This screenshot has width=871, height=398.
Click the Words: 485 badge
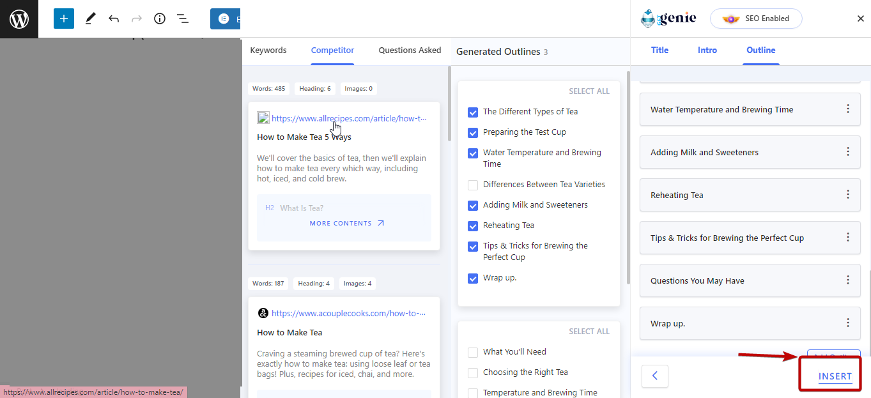pos(269,89)
